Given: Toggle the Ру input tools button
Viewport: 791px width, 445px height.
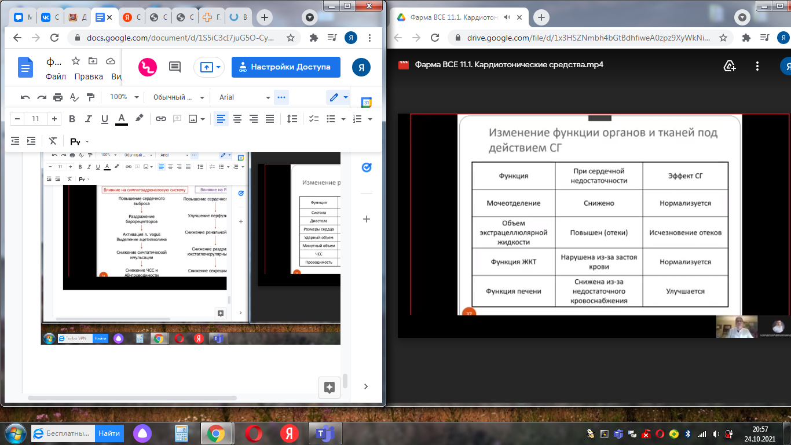Looking at the screenshot, I should coord(75,141).
